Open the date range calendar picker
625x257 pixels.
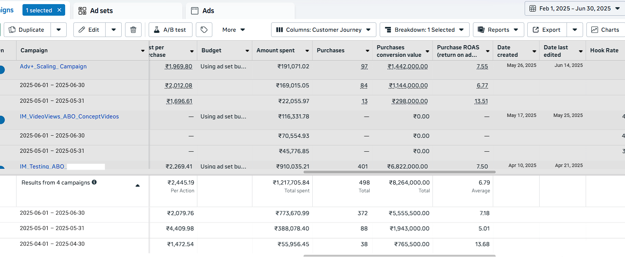click(575, 9)
